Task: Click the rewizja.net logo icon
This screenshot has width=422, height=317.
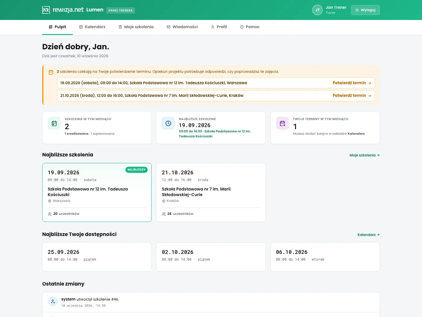Action: coord(46,10)
